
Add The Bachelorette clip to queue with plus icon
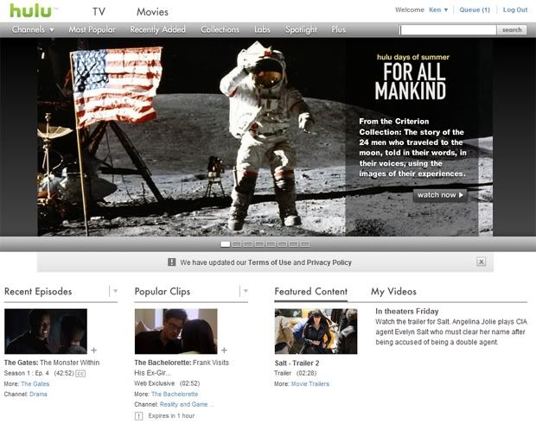click(x=224, y=350)
